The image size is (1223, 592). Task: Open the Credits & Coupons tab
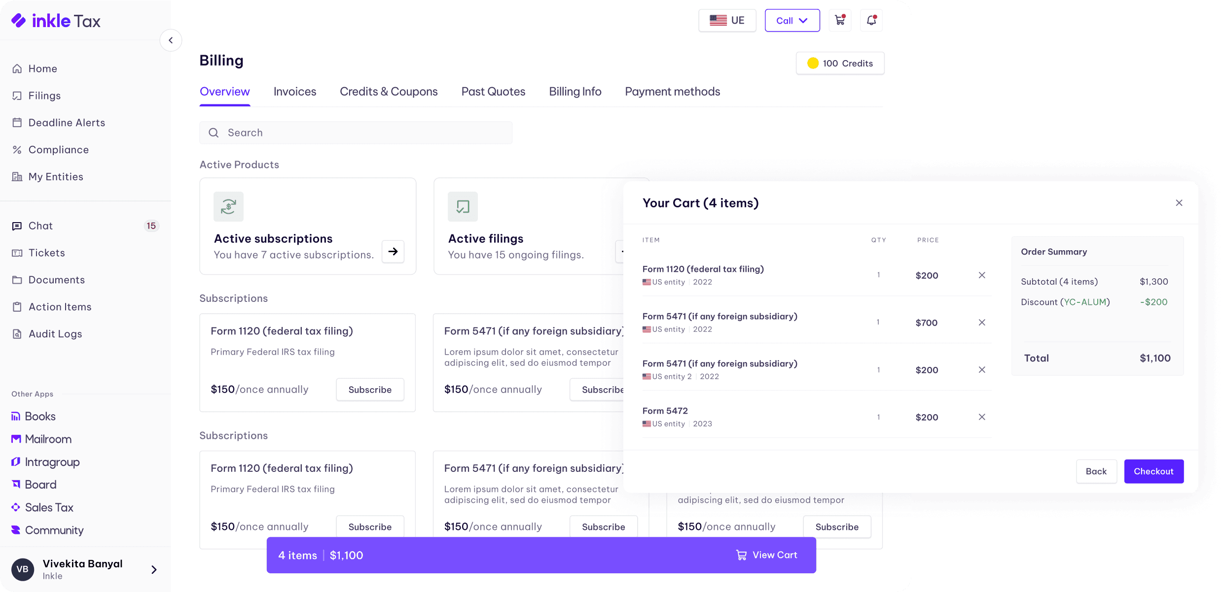pos(389,92)
